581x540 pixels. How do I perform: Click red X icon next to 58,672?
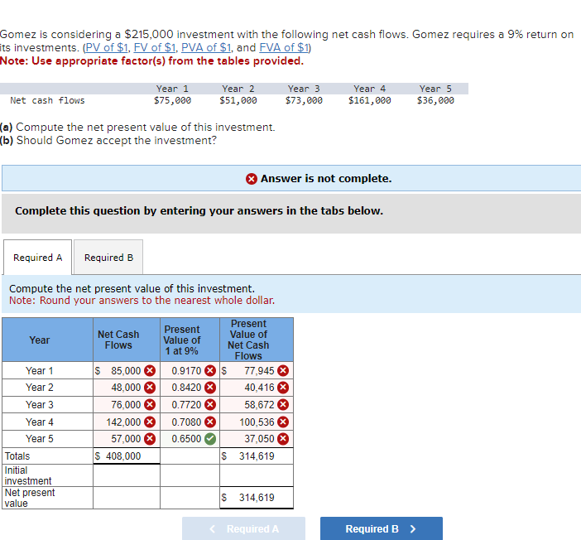coord(283,405)
